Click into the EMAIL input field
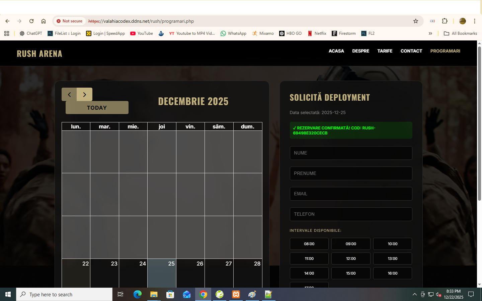482x301 pixels. pyautogui.click(x=350, y=194)
